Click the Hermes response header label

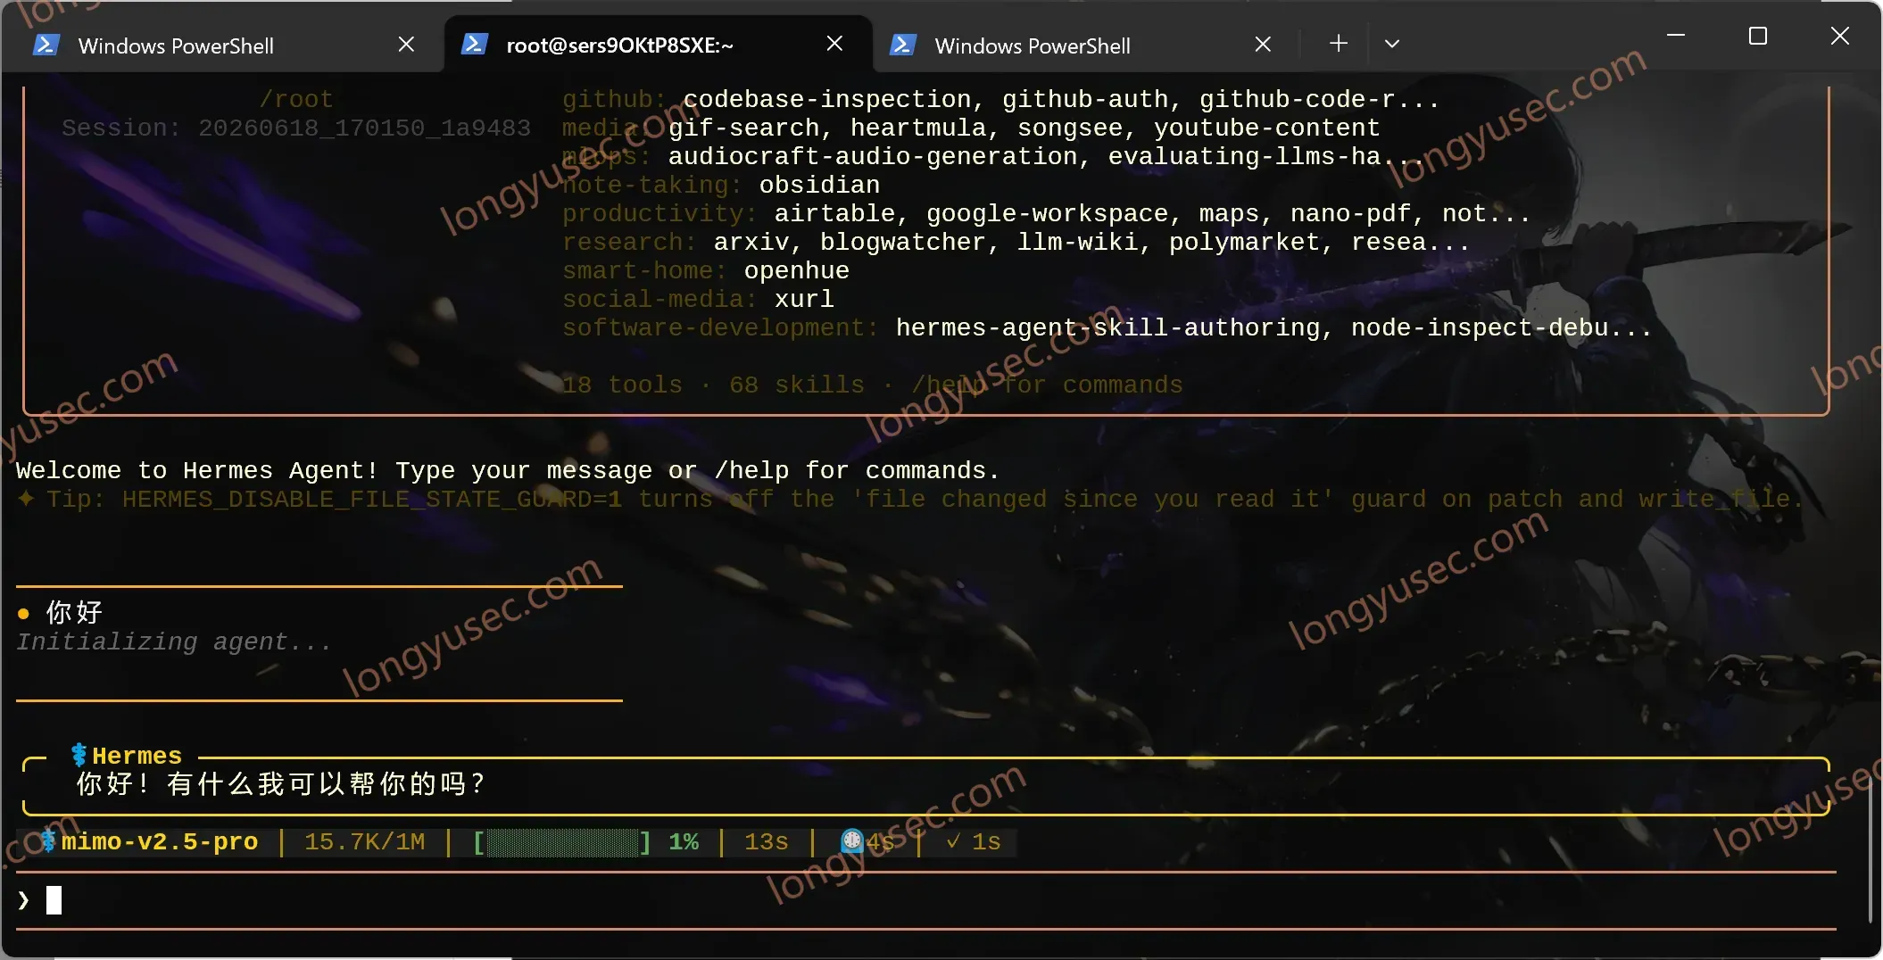coord(137,756)
